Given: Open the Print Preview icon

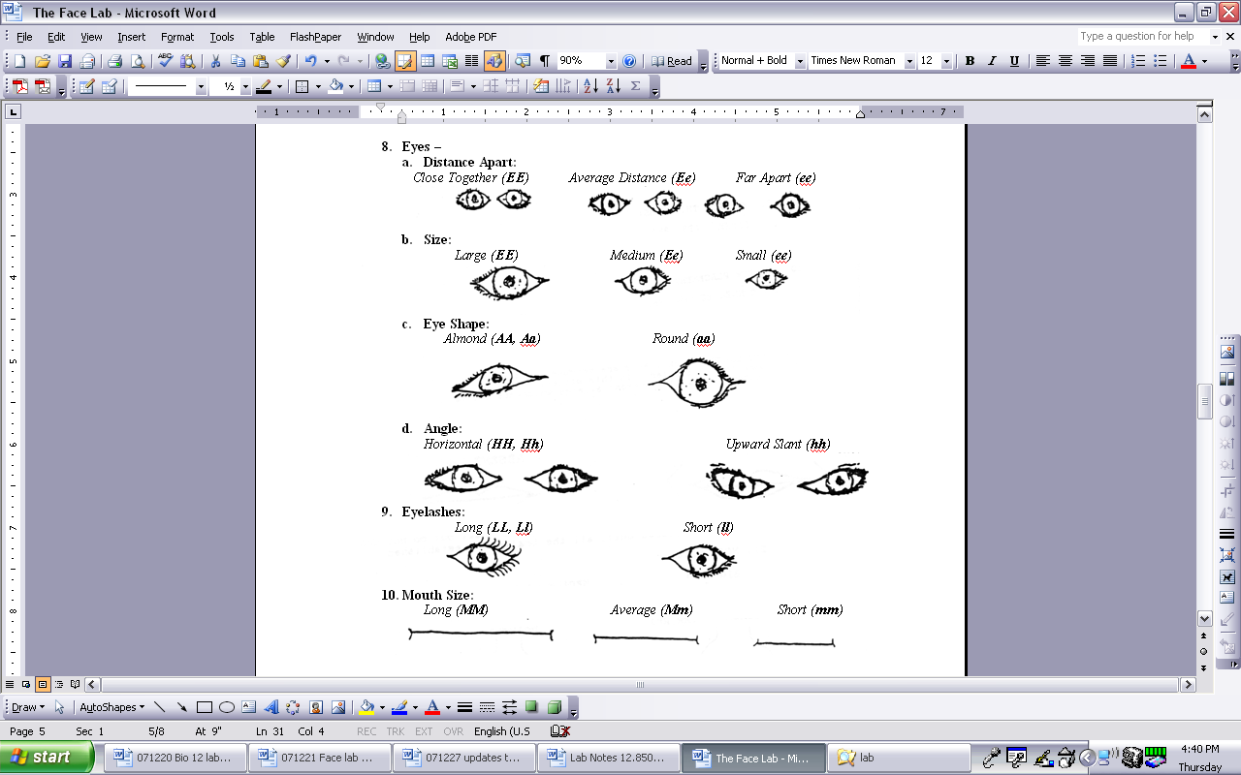Looking at the screenshot, I should click(138, 61).
